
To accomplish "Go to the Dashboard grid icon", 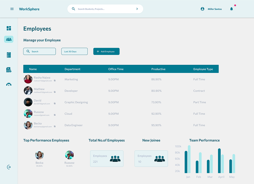I will 9,28.
